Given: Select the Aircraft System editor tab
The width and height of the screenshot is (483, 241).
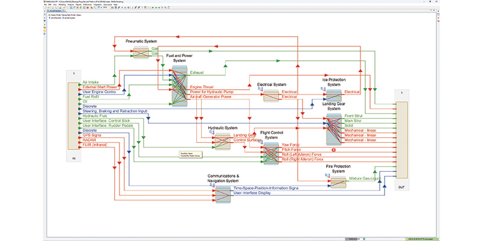Looking at the screenshot, I should [x=54, y=11].
